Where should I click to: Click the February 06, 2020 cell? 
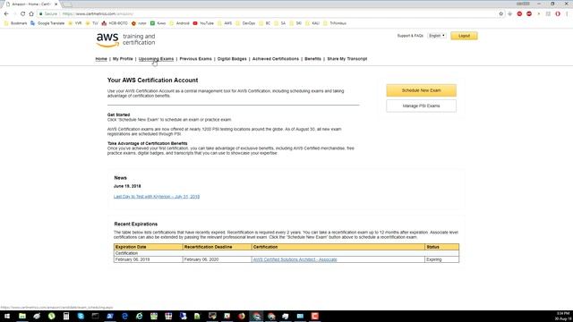[217, 259]
